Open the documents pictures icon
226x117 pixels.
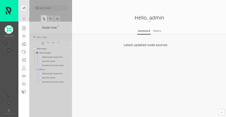24,44
